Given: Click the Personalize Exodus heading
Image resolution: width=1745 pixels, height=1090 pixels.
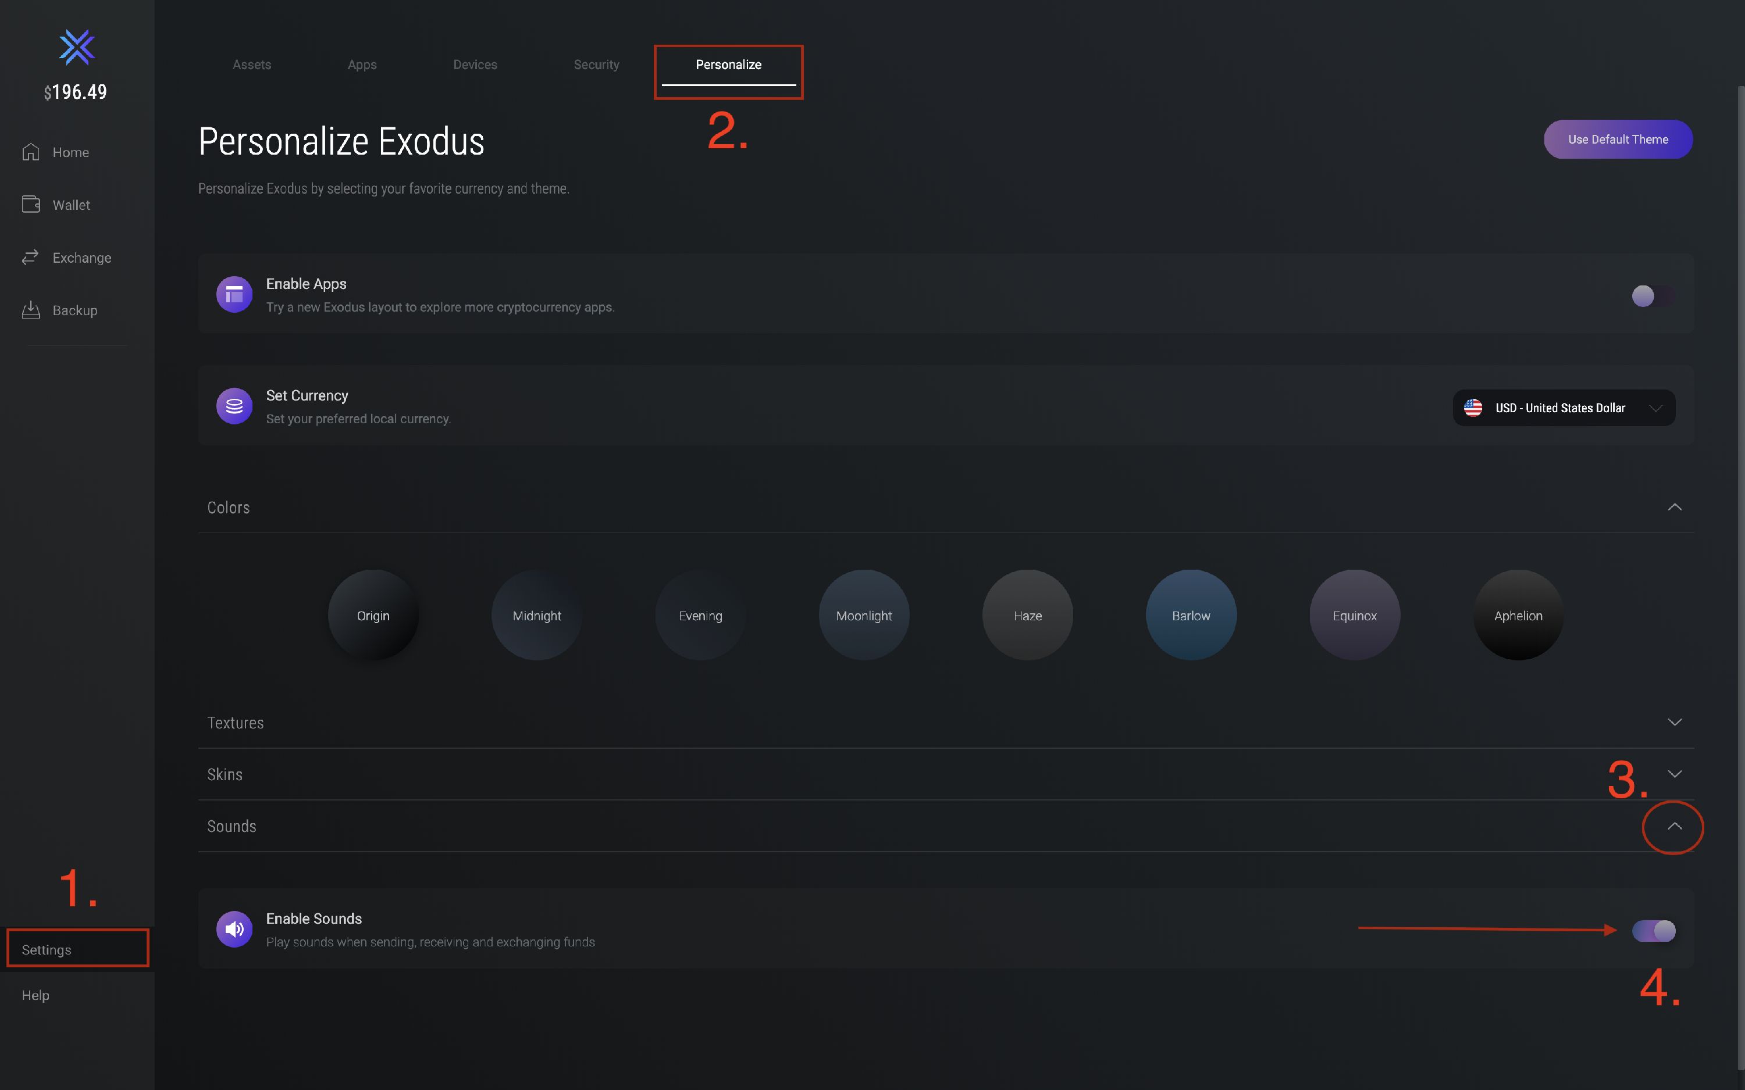Looking at the screenshot, I should click(x=341, y=141).
